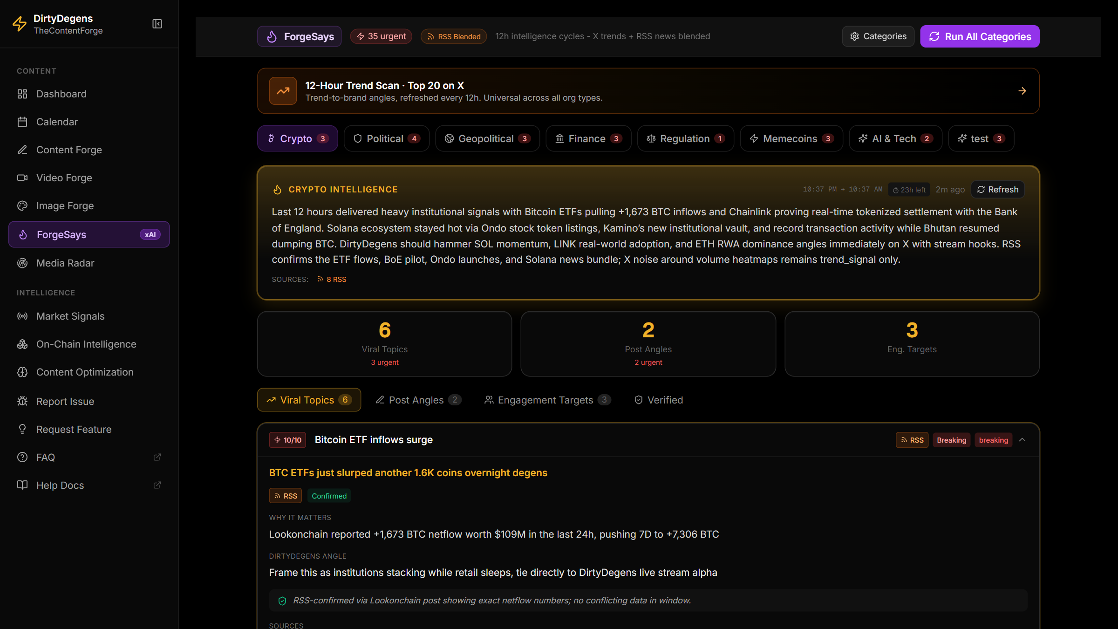
Task: Open Media Radar
Action: tap(89, 263)
